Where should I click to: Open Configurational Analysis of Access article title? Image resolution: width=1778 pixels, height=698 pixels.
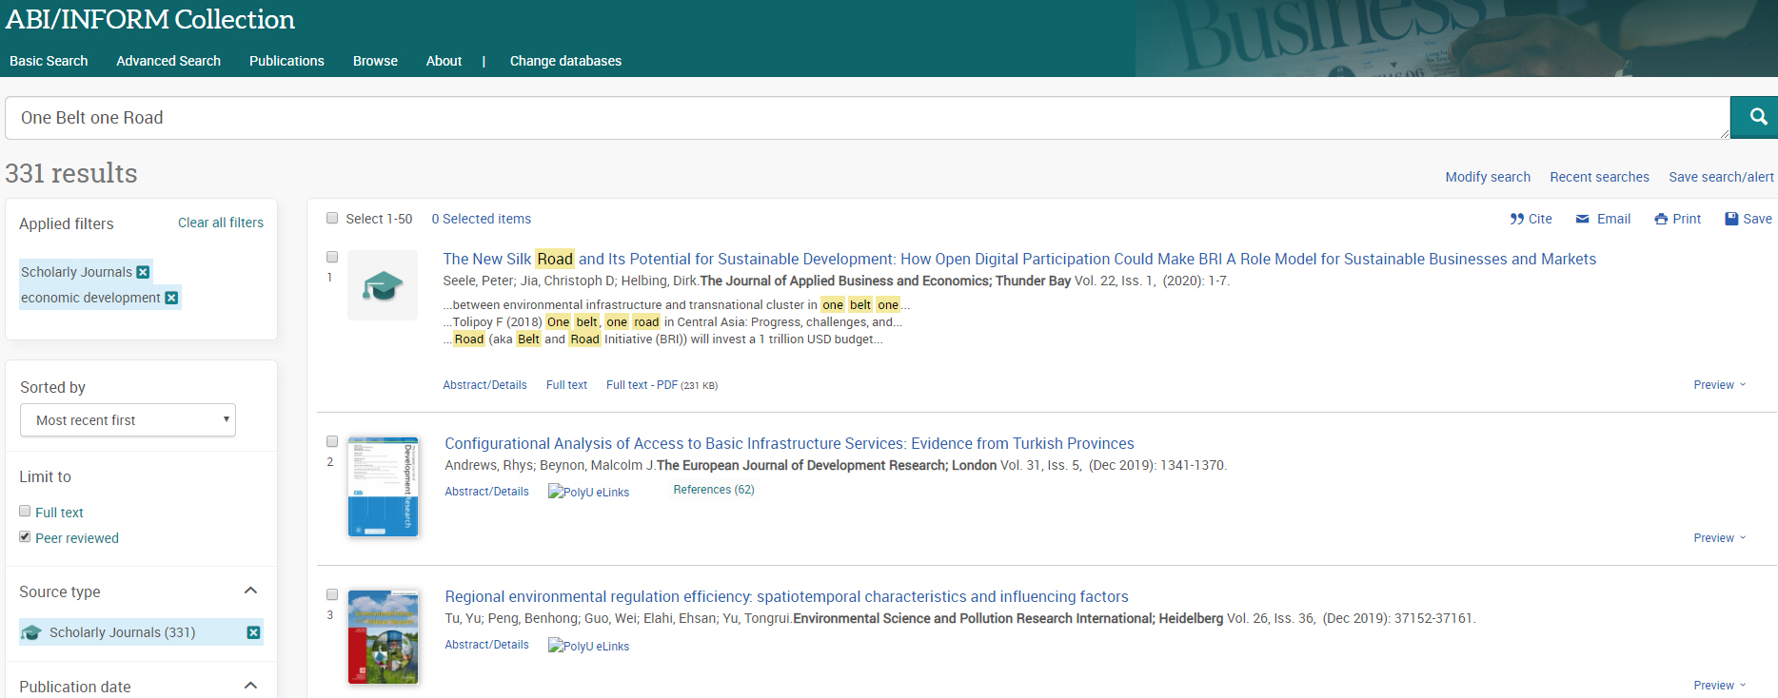pos(789,443)
